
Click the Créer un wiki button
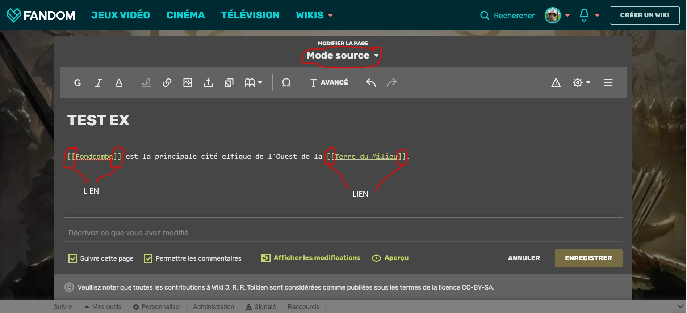click(645, 15)
